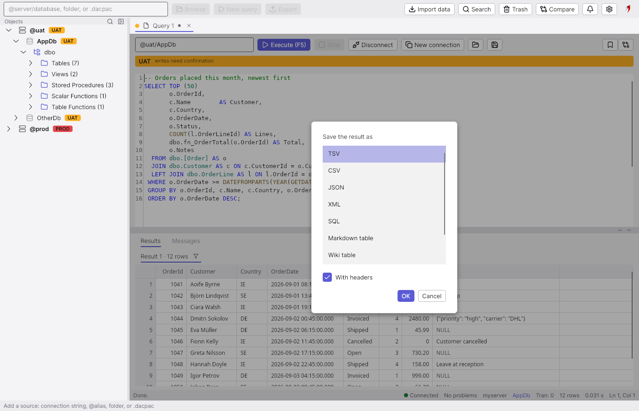This screenshot has width=639, height=411.
Task: Select Wiki table format
Action: click(384, 255)
